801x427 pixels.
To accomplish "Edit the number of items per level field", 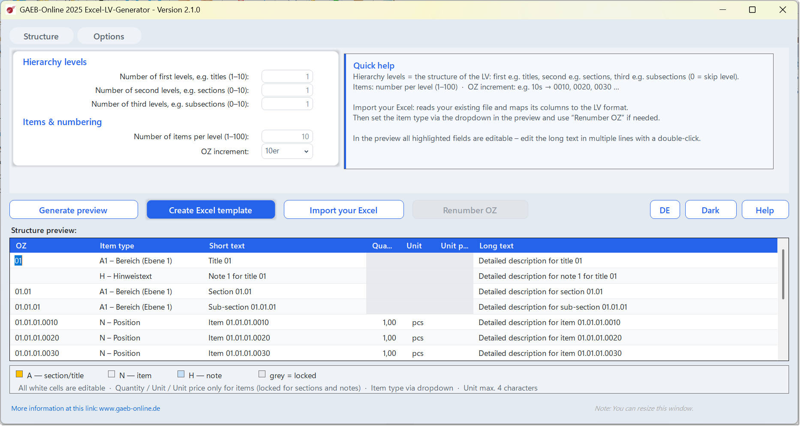I will (x=287, y=137).
